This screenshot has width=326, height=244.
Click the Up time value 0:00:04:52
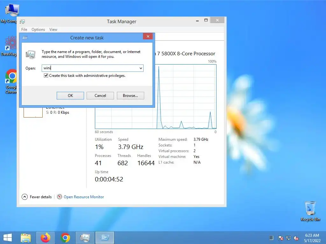point(109,179)
